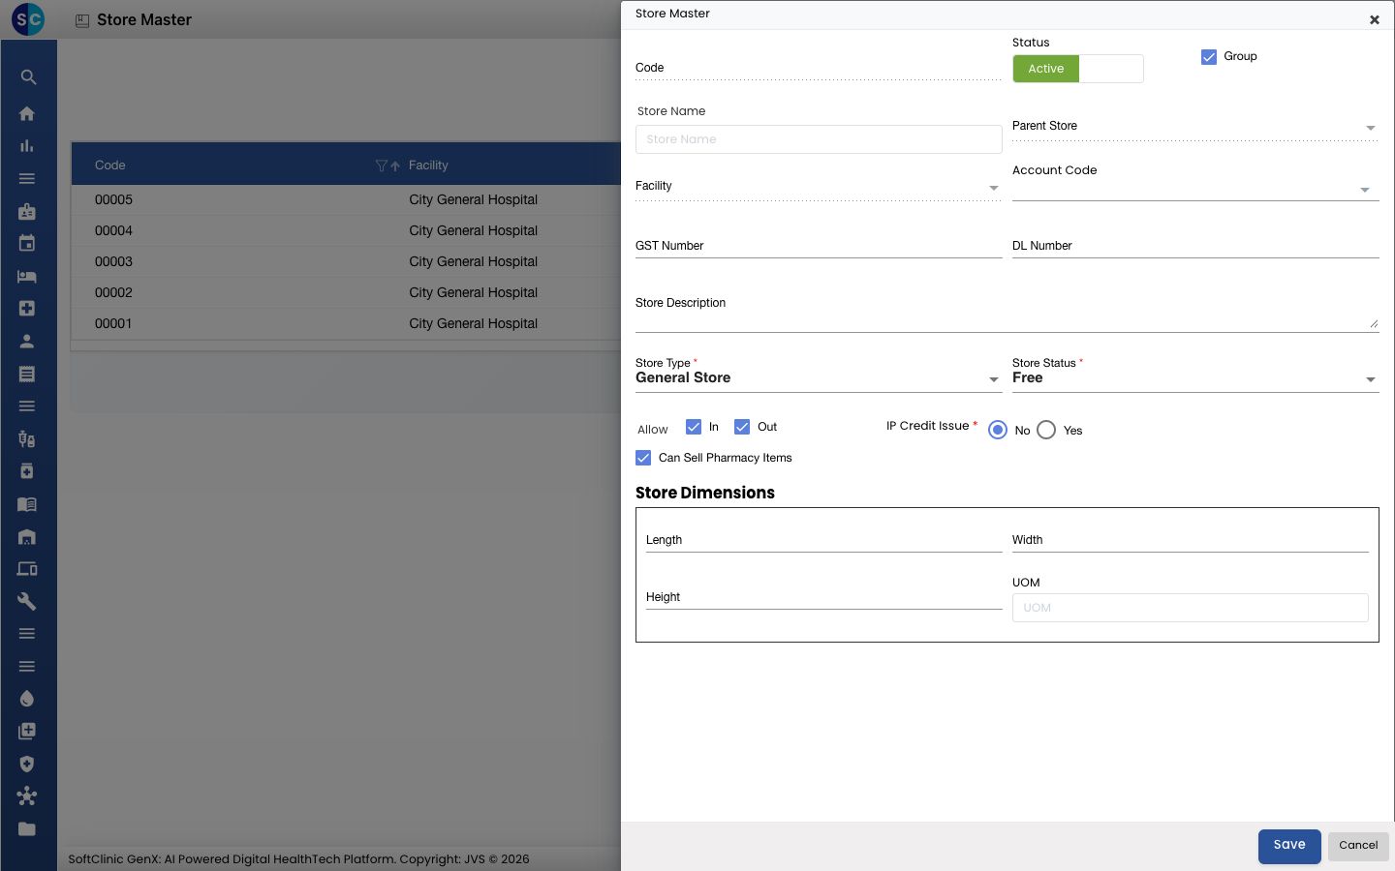Expand the Parent Store dropdown

[x=1194, y=127]
